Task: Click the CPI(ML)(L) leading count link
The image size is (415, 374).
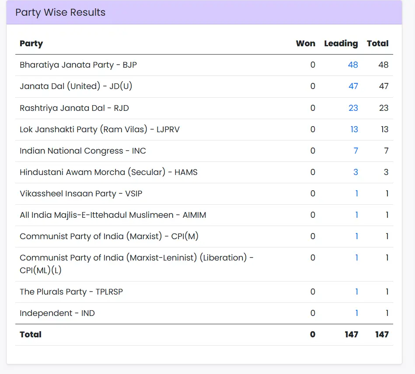Action: [x=356, y=257]
